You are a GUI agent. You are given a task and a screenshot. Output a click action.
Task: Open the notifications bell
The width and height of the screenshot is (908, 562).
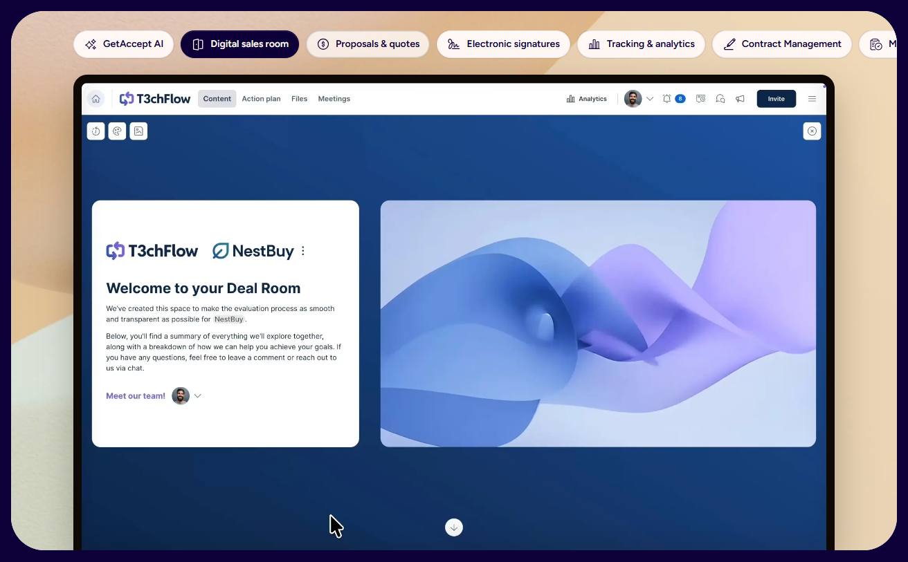click(x=666, y=99)
